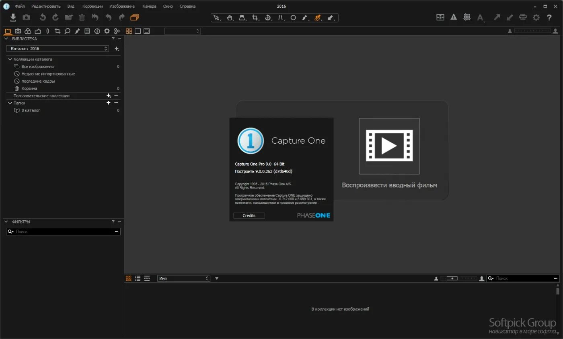Click the Help question mark icon
Viewport: 563px width, 339px height.
pyautogui.click(x=549, y=17)
